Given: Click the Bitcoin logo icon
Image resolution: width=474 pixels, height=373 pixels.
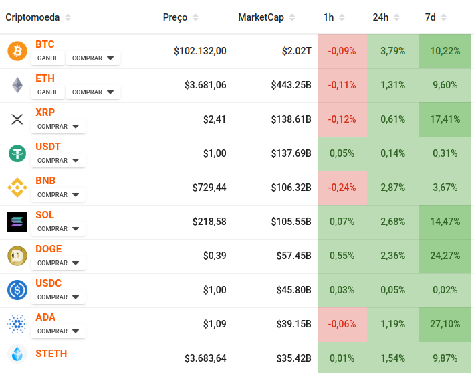Looking at the screenshot, I should coord(17,51).
